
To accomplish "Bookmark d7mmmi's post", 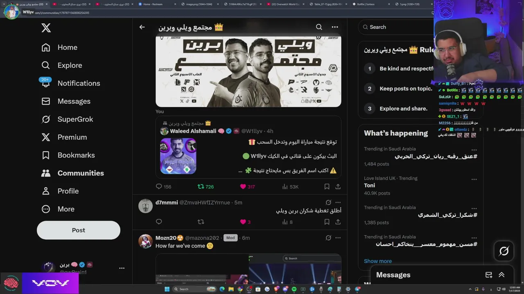I will coord(327,222).
